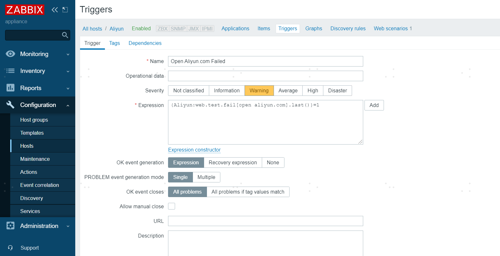Viewport: 500px width, 256px height.
Task: Click the URL input field
Action: (266, 221)
